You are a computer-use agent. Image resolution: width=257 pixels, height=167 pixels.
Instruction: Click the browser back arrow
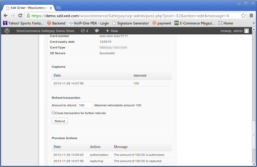coord(5,16)
